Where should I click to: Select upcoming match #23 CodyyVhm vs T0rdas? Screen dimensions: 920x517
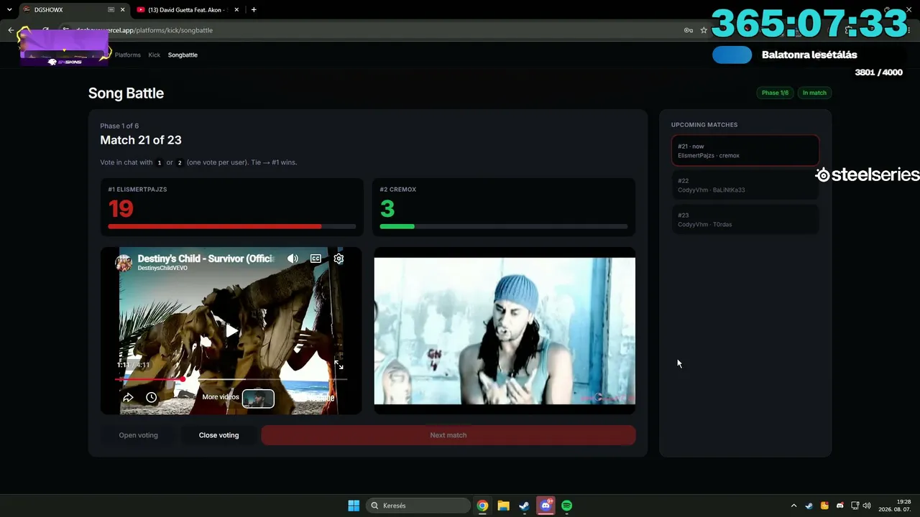(745, 220)
